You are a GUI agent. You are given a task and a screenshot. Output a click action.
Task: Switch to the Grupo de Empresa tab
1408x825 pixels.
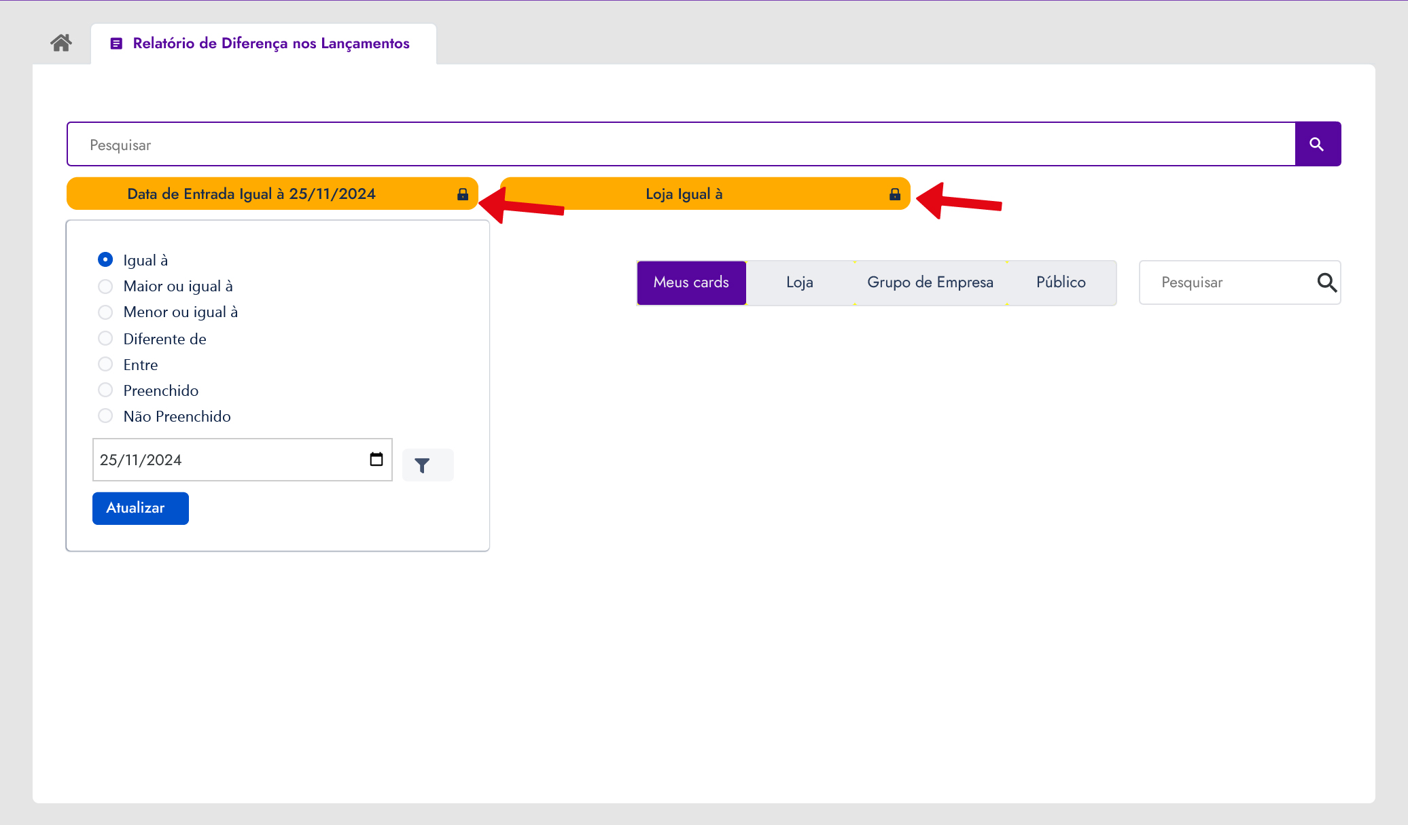(x=930, y=282)
